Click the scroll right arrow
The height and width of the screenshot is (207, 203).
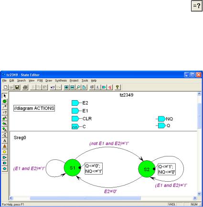195,198
